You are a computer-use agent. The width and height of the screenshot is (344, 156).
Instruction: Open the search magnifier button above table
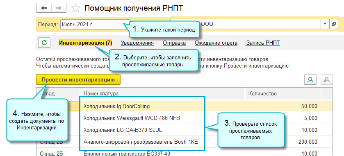pyautogui.click(x=310, y=80)
